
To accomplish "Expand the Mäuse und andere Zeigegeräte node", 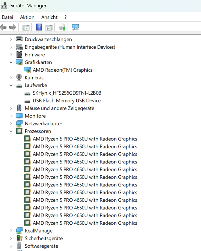I will point(11,108).
